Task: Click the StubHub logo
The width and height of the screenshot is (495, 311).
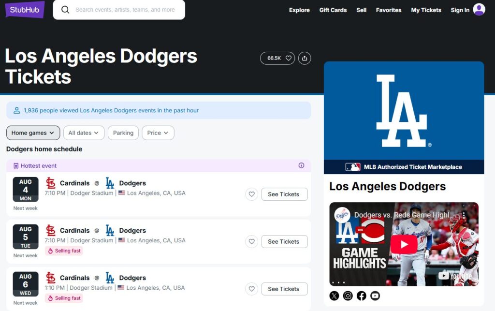Action: (x=25, y=10)
